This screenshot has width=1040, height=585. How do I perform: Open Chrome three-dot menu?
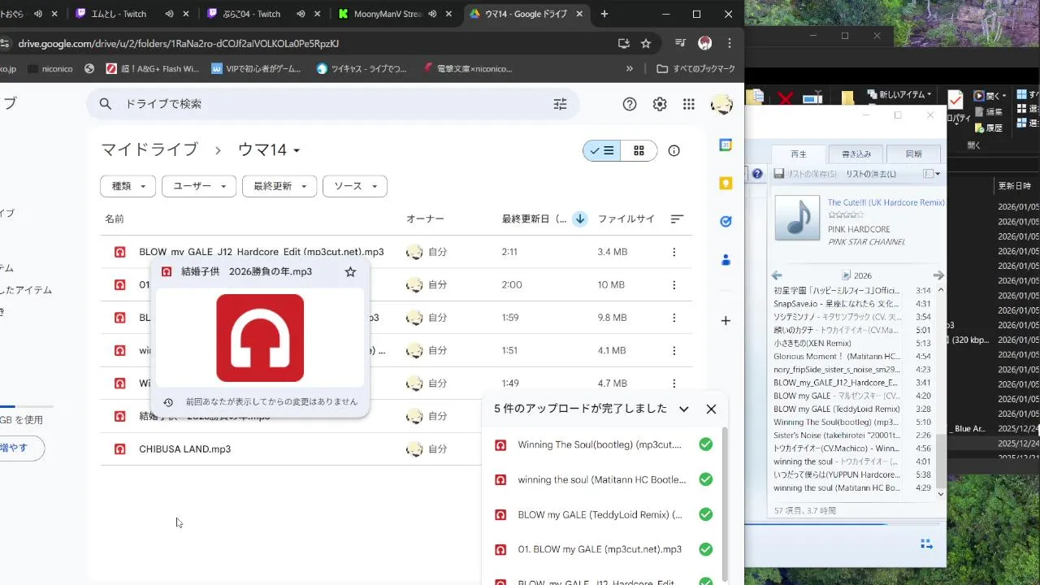[x=730, y=44]
